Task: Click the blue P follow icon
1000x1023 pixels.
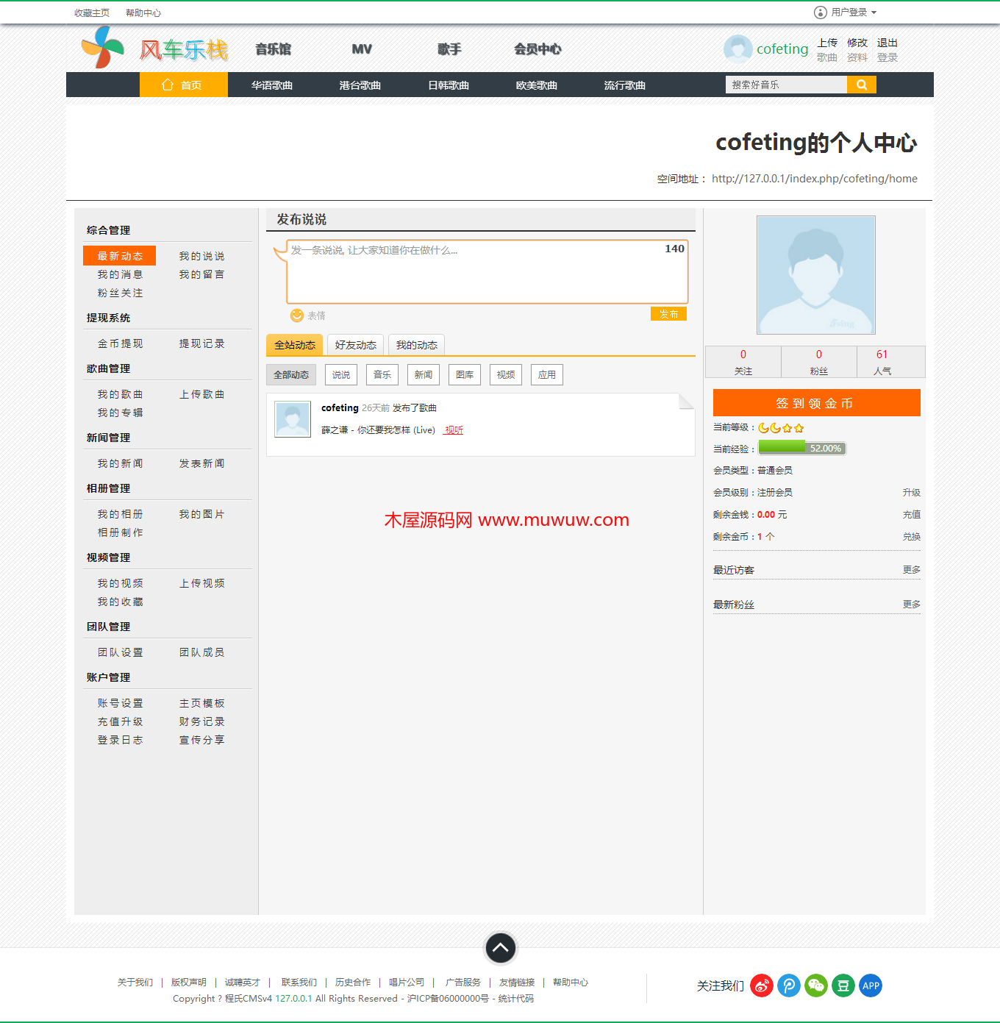Action: coord(789,985)
